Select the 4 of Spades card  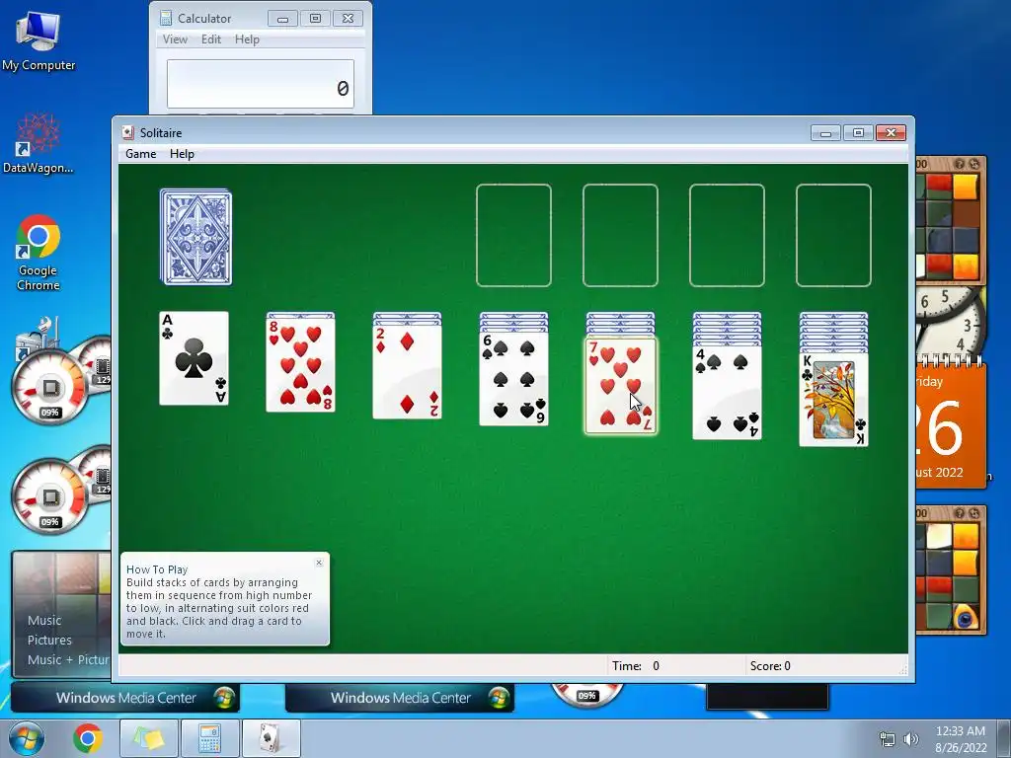click(728, 393)
